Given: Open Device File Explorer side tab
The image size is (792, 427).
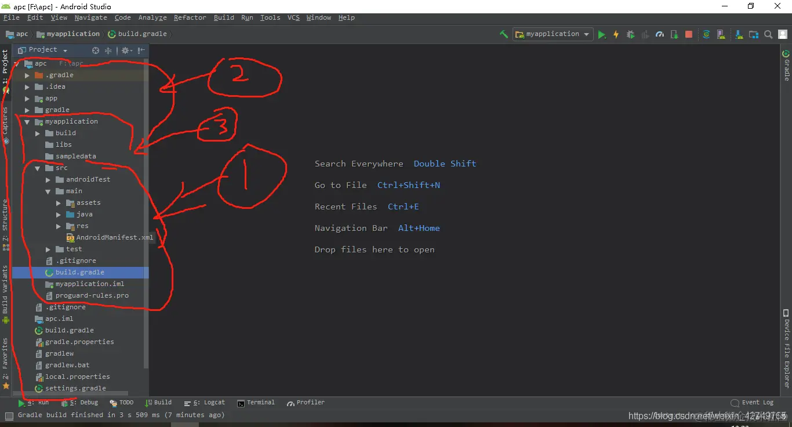Looking at the screenshot, I should click(x=787, y=349).
